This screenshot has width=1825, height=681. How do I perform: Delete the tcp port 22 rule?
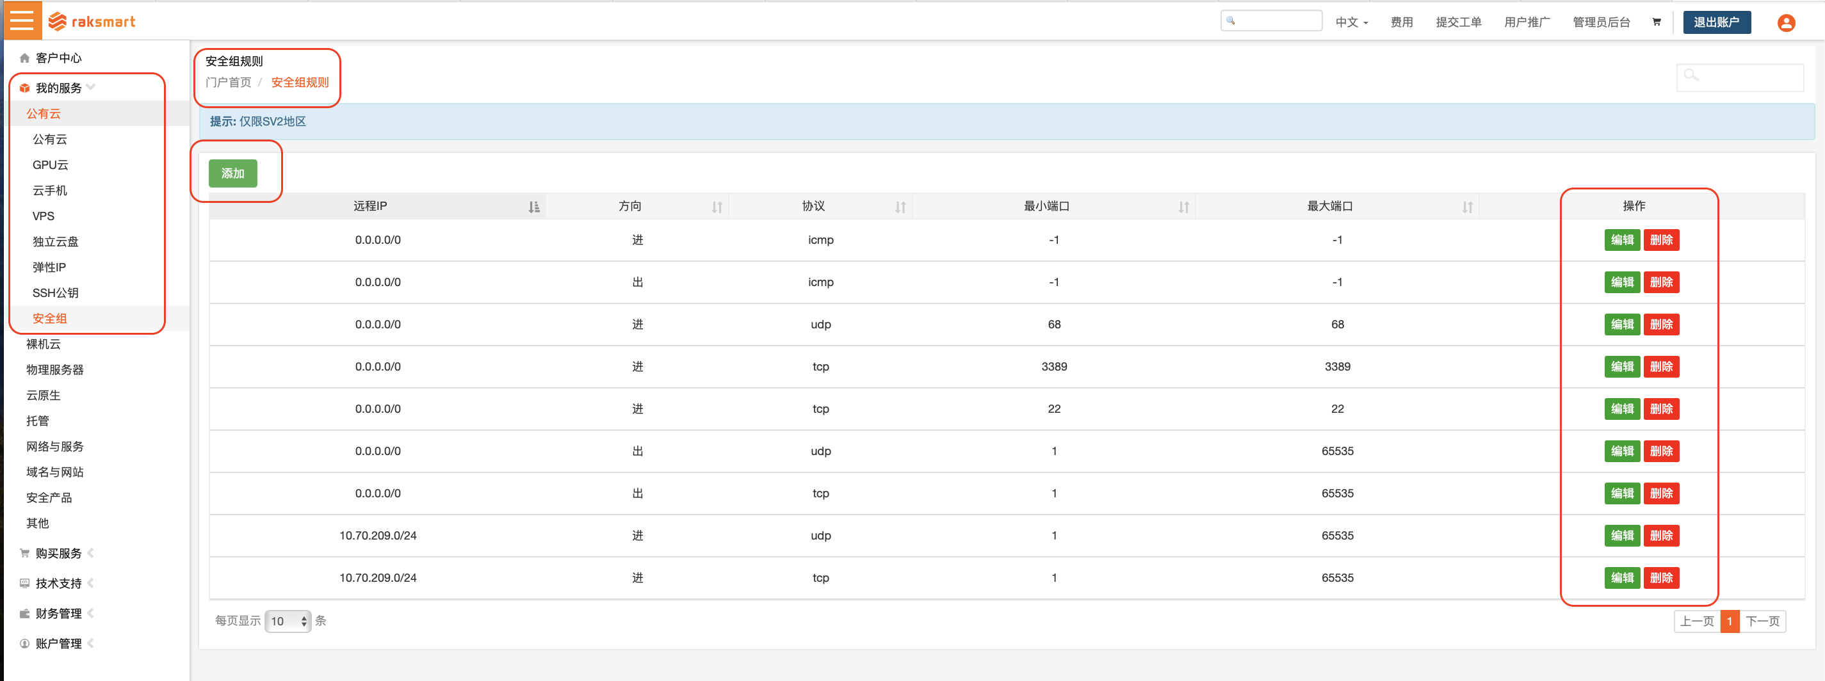1660,408
